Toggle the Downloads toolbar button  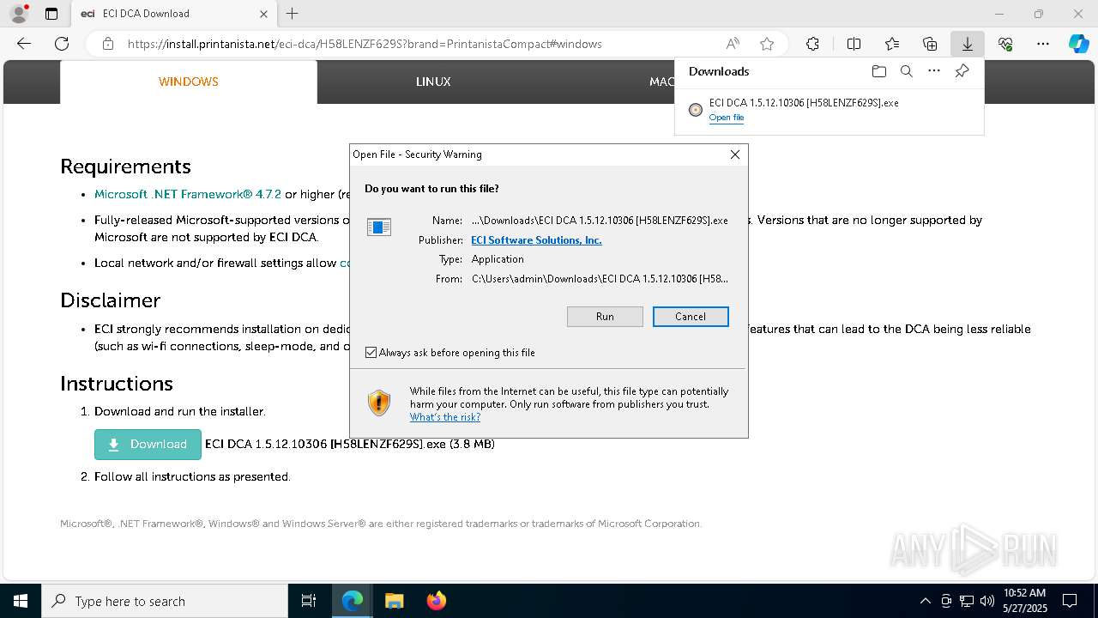[967, 44]
